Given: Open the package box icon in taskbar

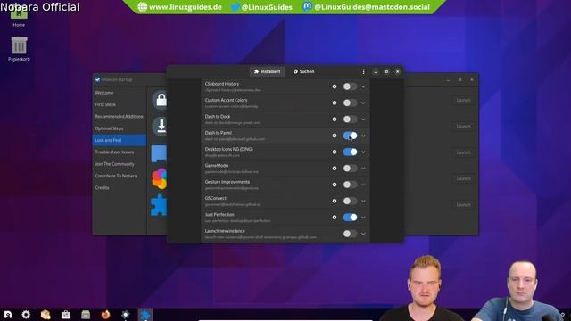Looking at the screenshot, I should click(46, 315).
